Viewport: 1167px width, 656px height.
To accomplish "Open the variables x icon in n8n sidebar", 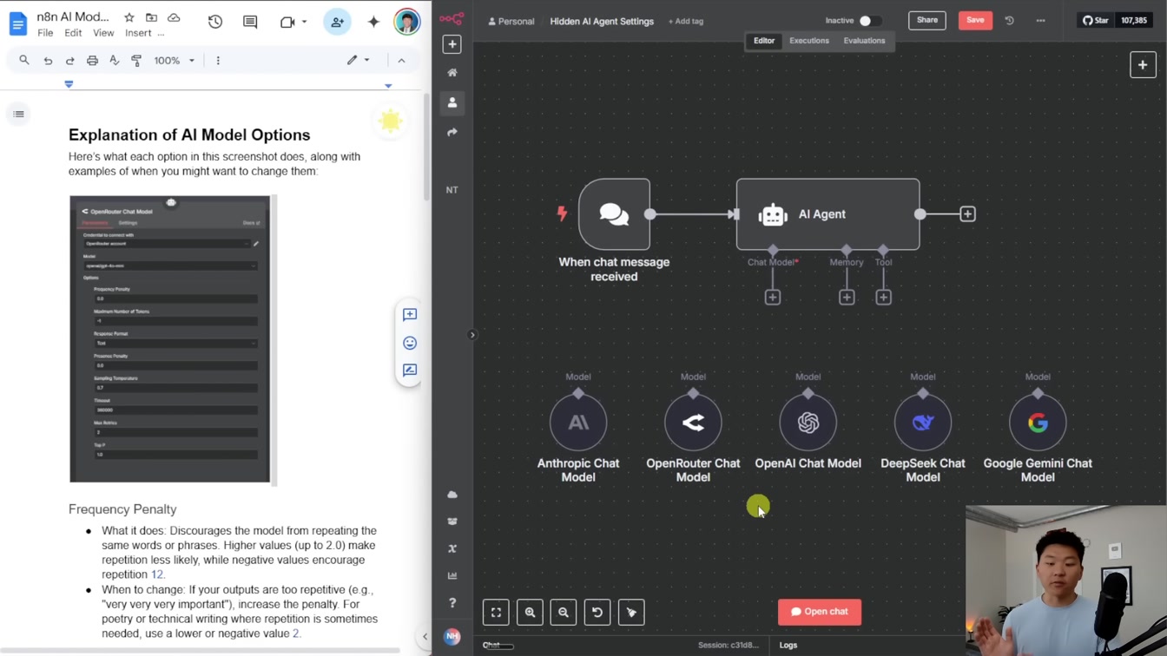I will pos(452,548).
